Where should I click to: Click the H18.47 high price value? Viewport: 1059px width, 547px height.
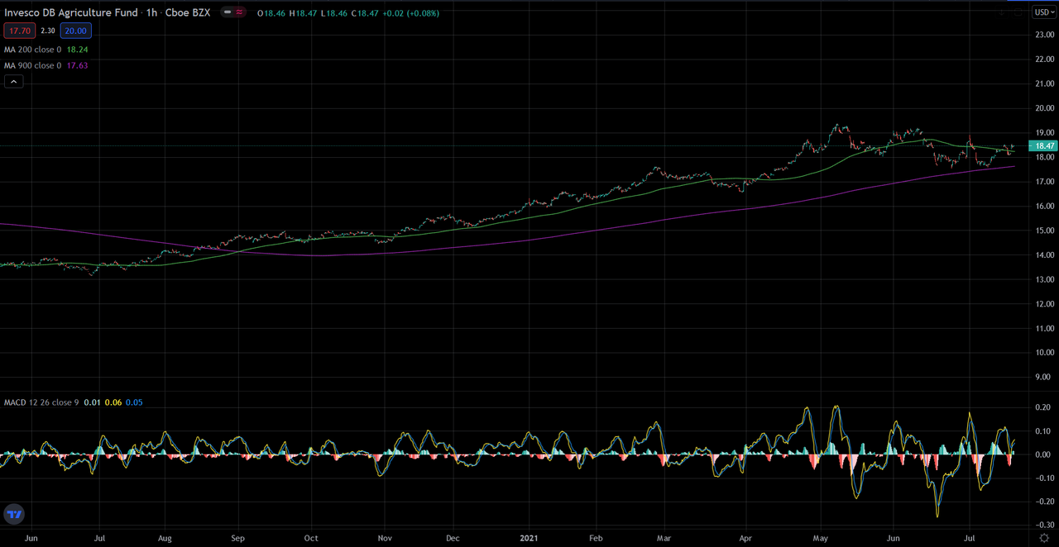[x=302, y=13]
